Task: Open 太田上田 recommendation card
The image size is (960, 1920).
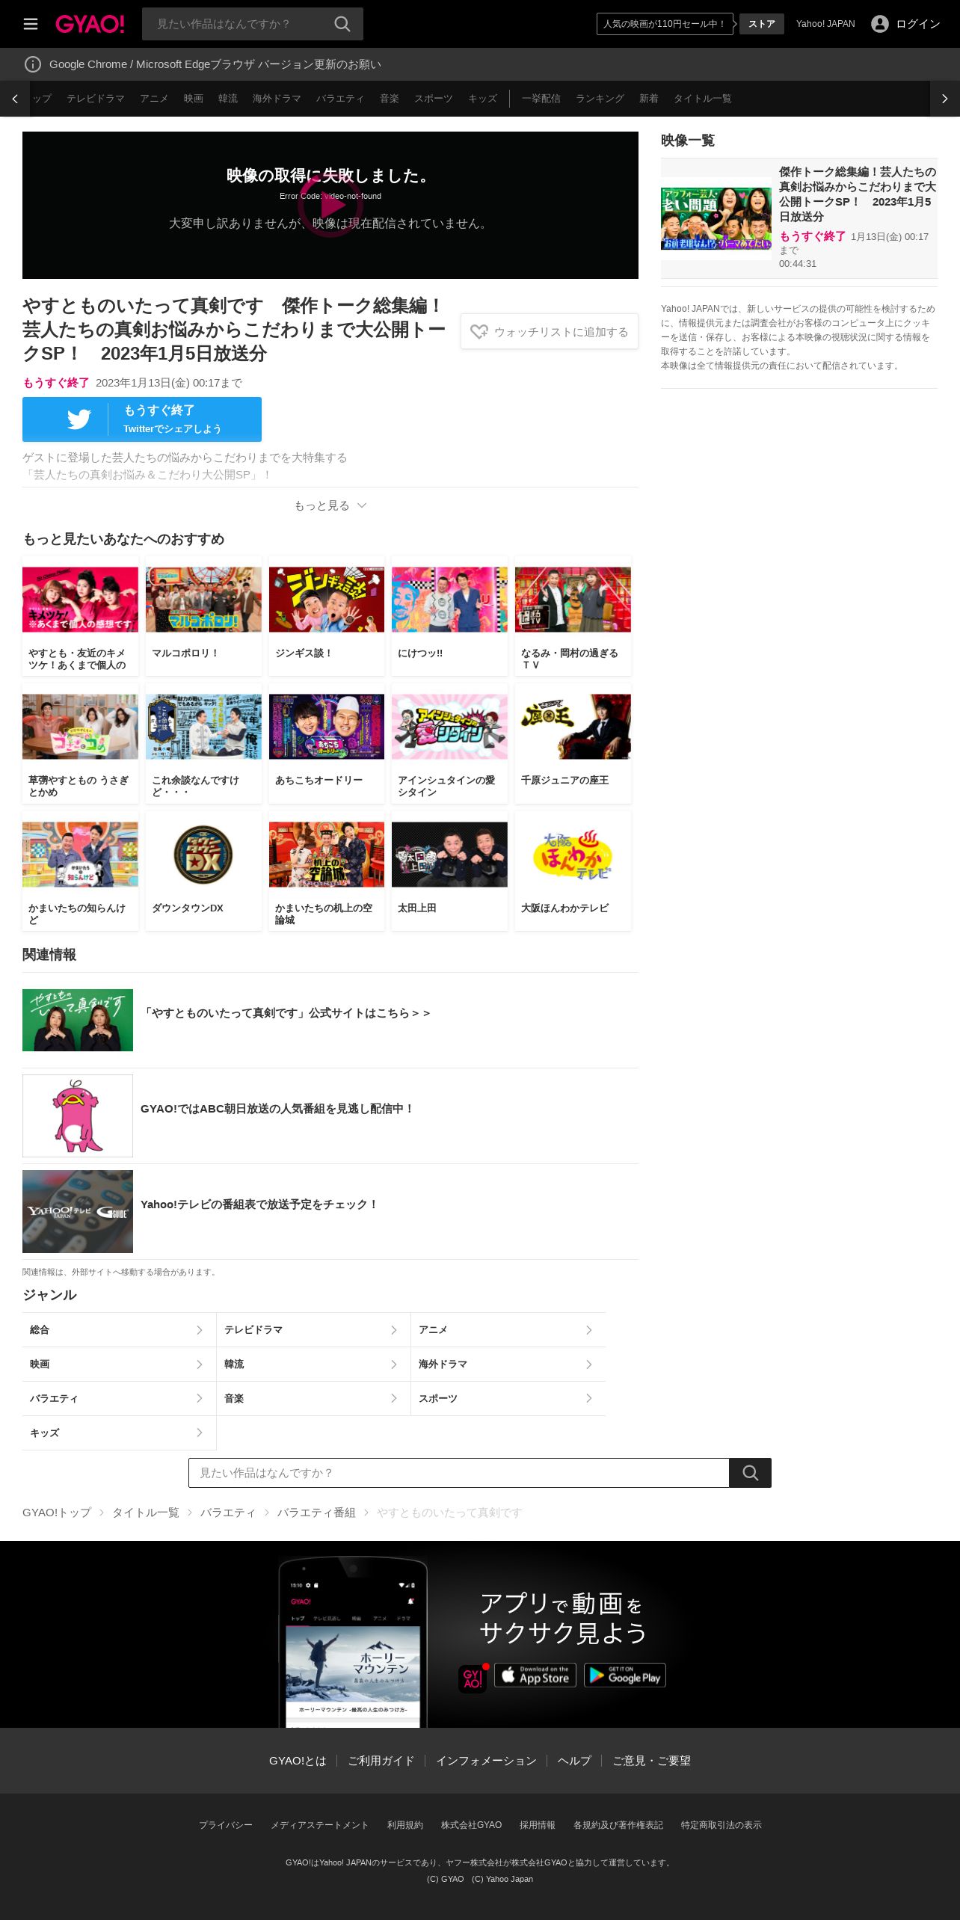Action: click(449, 871)
